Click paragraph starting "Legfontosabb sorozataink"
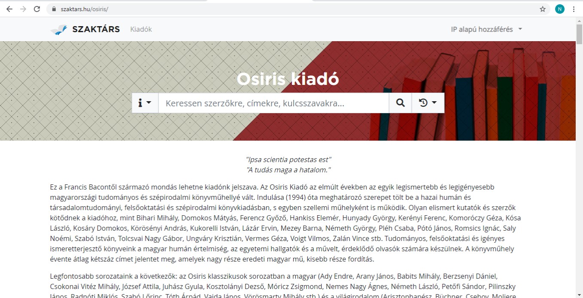583x298 pixels. 285,286
